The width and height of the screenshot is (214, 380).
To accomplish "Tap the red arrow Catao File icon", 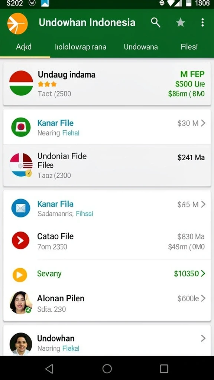I will [x=21, y=240].
